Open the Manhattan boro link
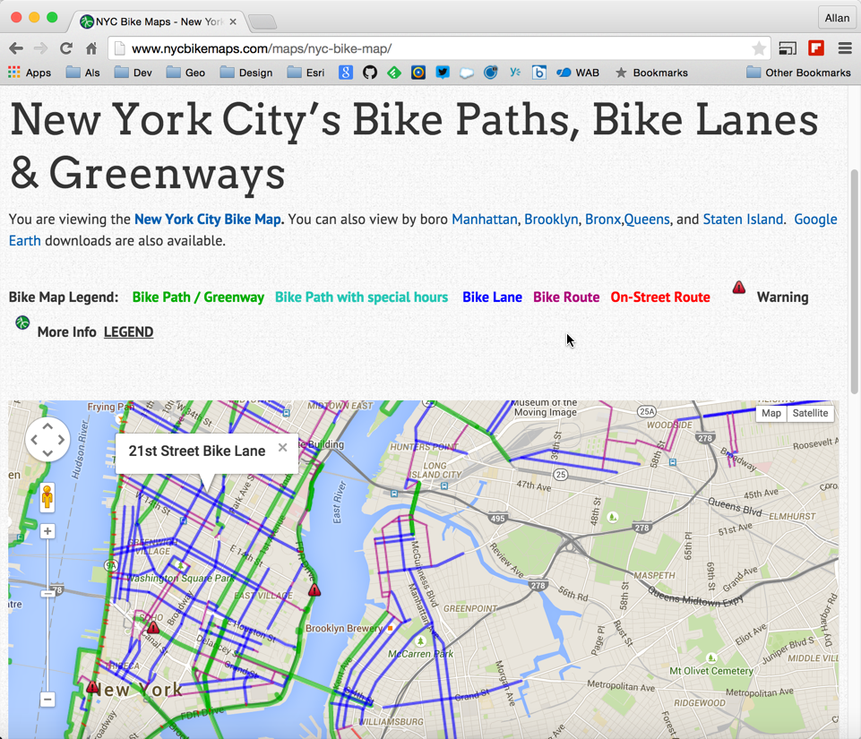 coord(485,219)
